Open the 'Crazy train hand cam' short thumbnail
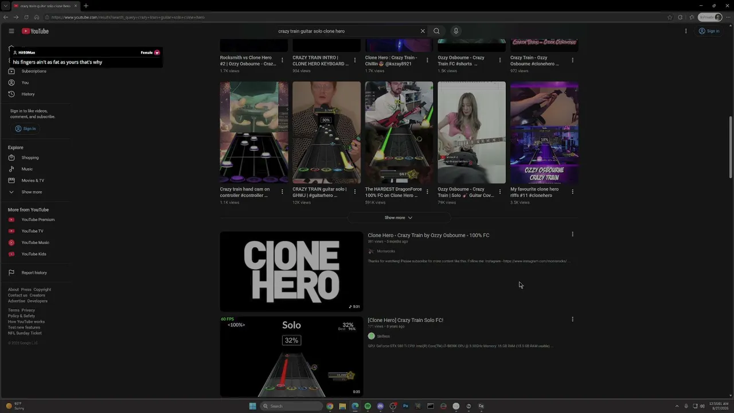Screen dimensions: 734x413 click(x=254, y=133)
